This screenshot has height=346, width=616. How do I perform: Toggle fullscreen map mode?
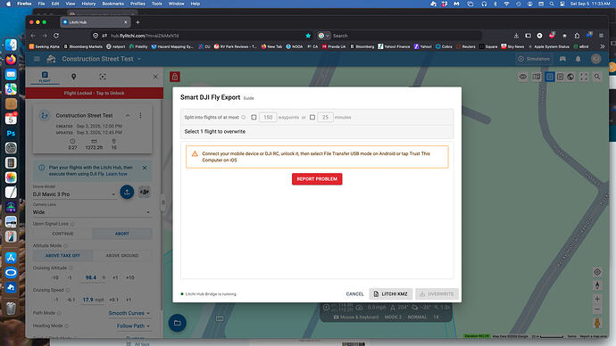point(584,77)
